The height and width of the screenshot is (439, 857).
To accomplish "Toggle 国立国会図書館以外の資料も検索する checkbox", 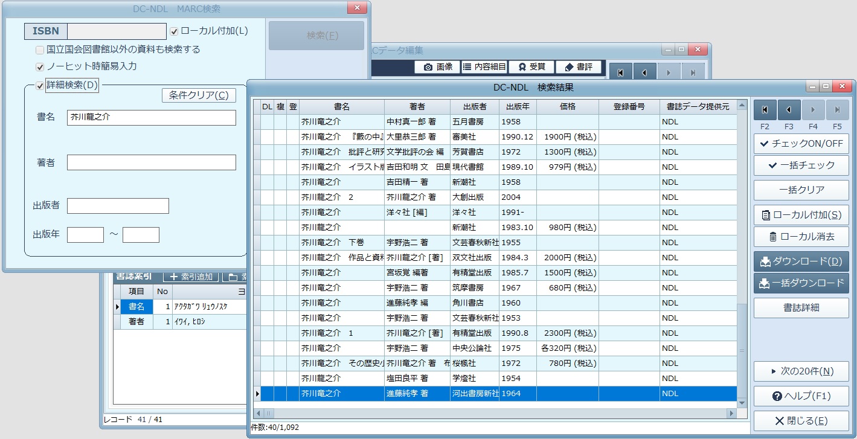I will (40, 50).
